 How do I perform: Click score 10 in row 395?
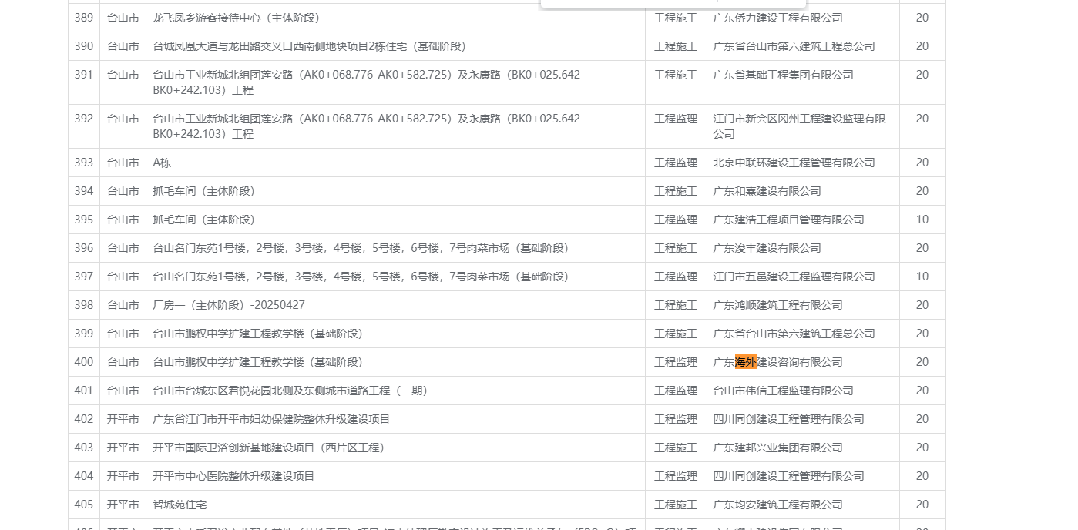[922, 220]
